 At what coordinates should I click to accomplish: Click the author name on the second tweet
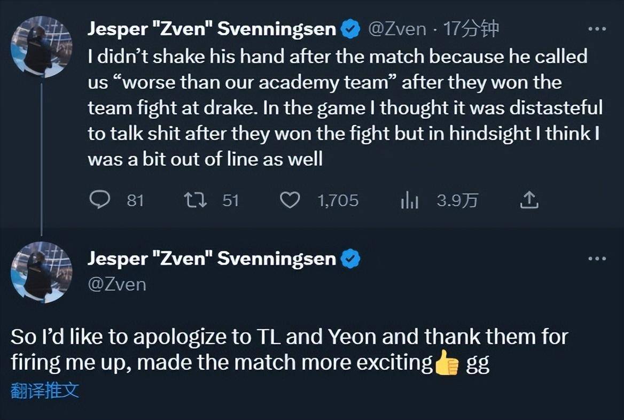212,259
